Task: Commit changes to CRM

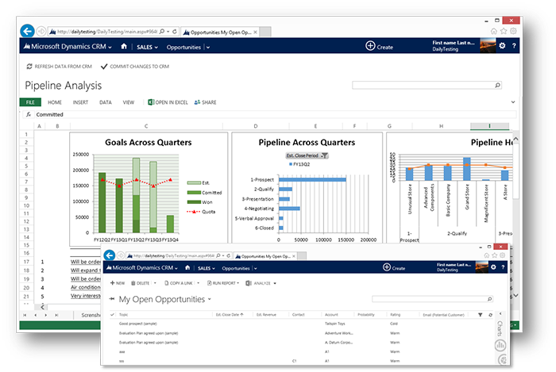Action: pos(135,66)
